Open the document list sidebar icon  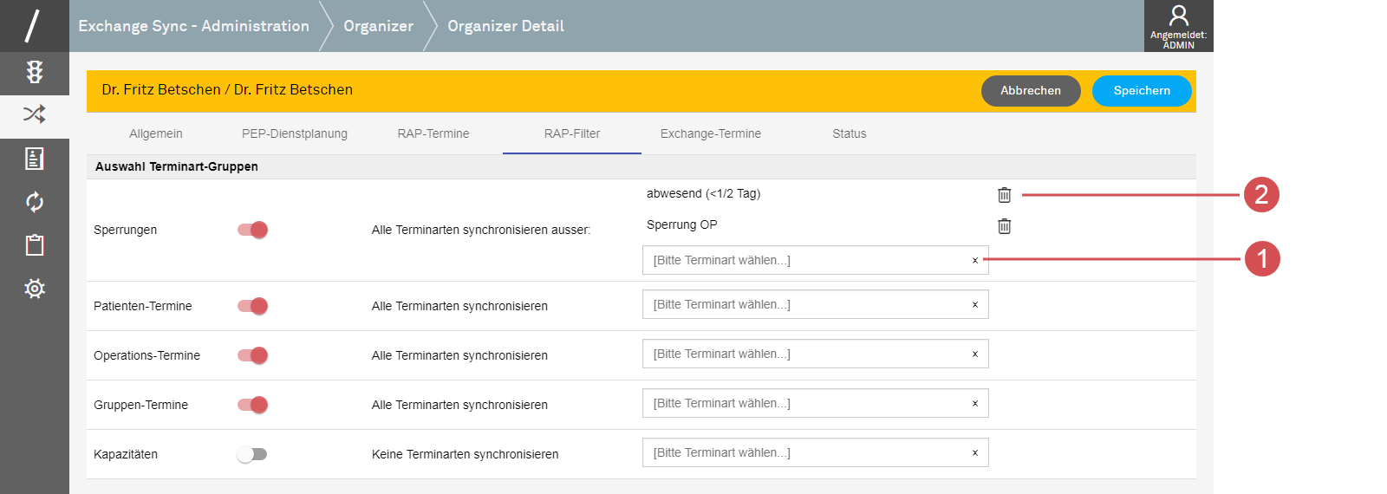click(35, 159)
